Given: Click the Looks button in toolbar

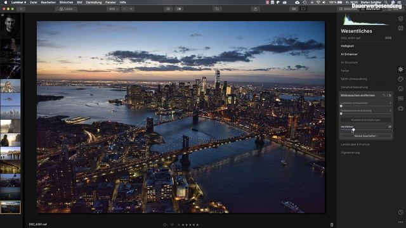Looking at the screenshot, I should click(x=66, y=9).
